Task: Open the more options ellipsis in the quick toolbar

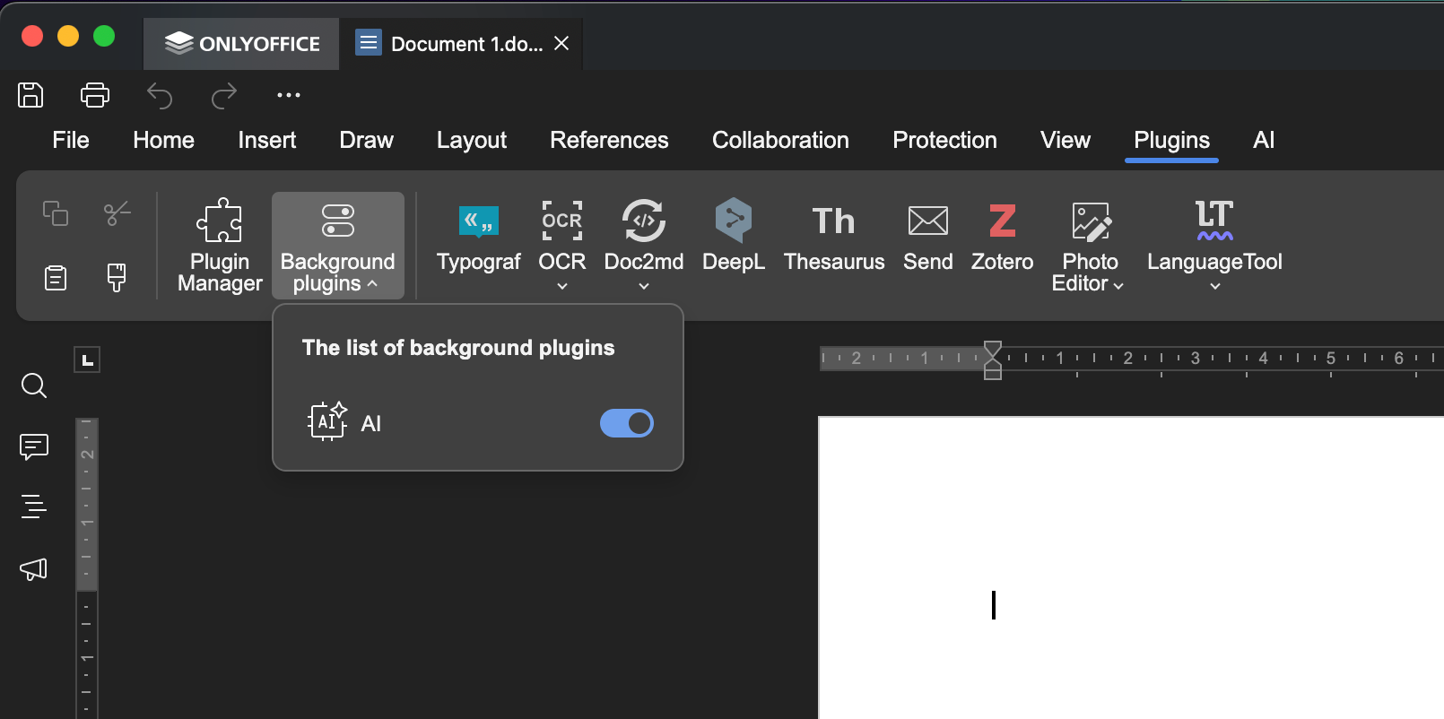Action: click(289, 95)
